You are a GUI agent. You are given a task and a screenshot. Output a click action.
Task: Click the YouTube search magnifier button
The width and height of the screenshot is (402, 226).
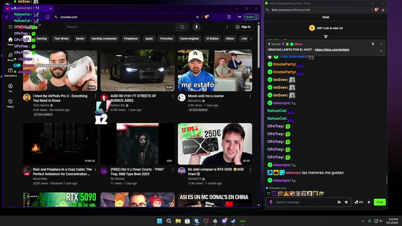coord(182,27)
